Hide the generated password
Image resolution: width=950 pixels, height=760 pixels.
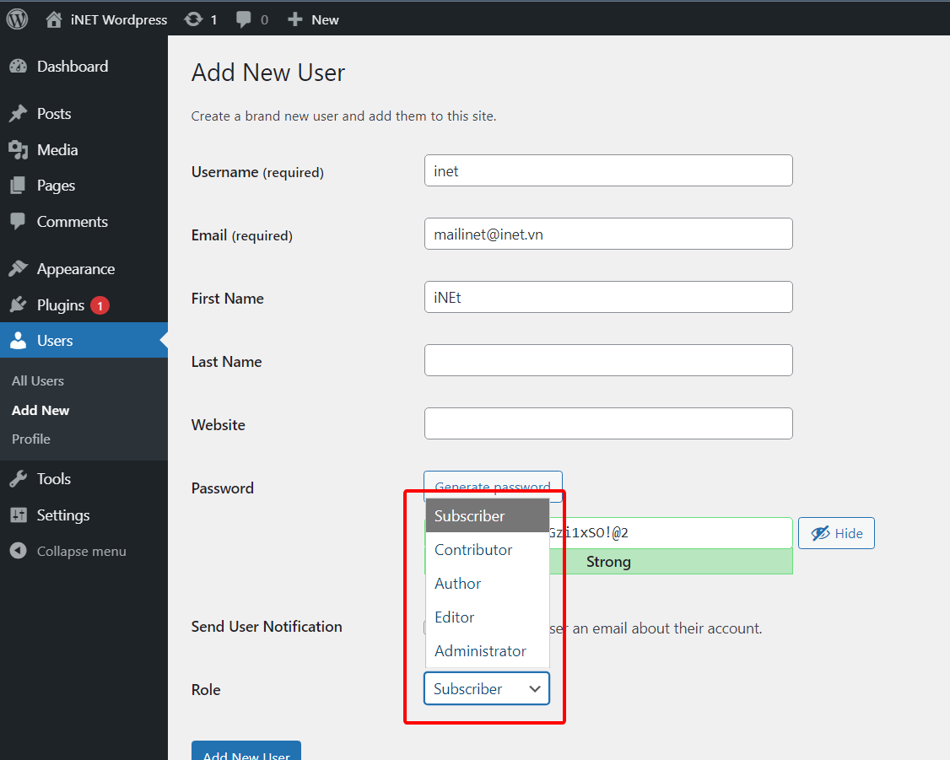836,533
